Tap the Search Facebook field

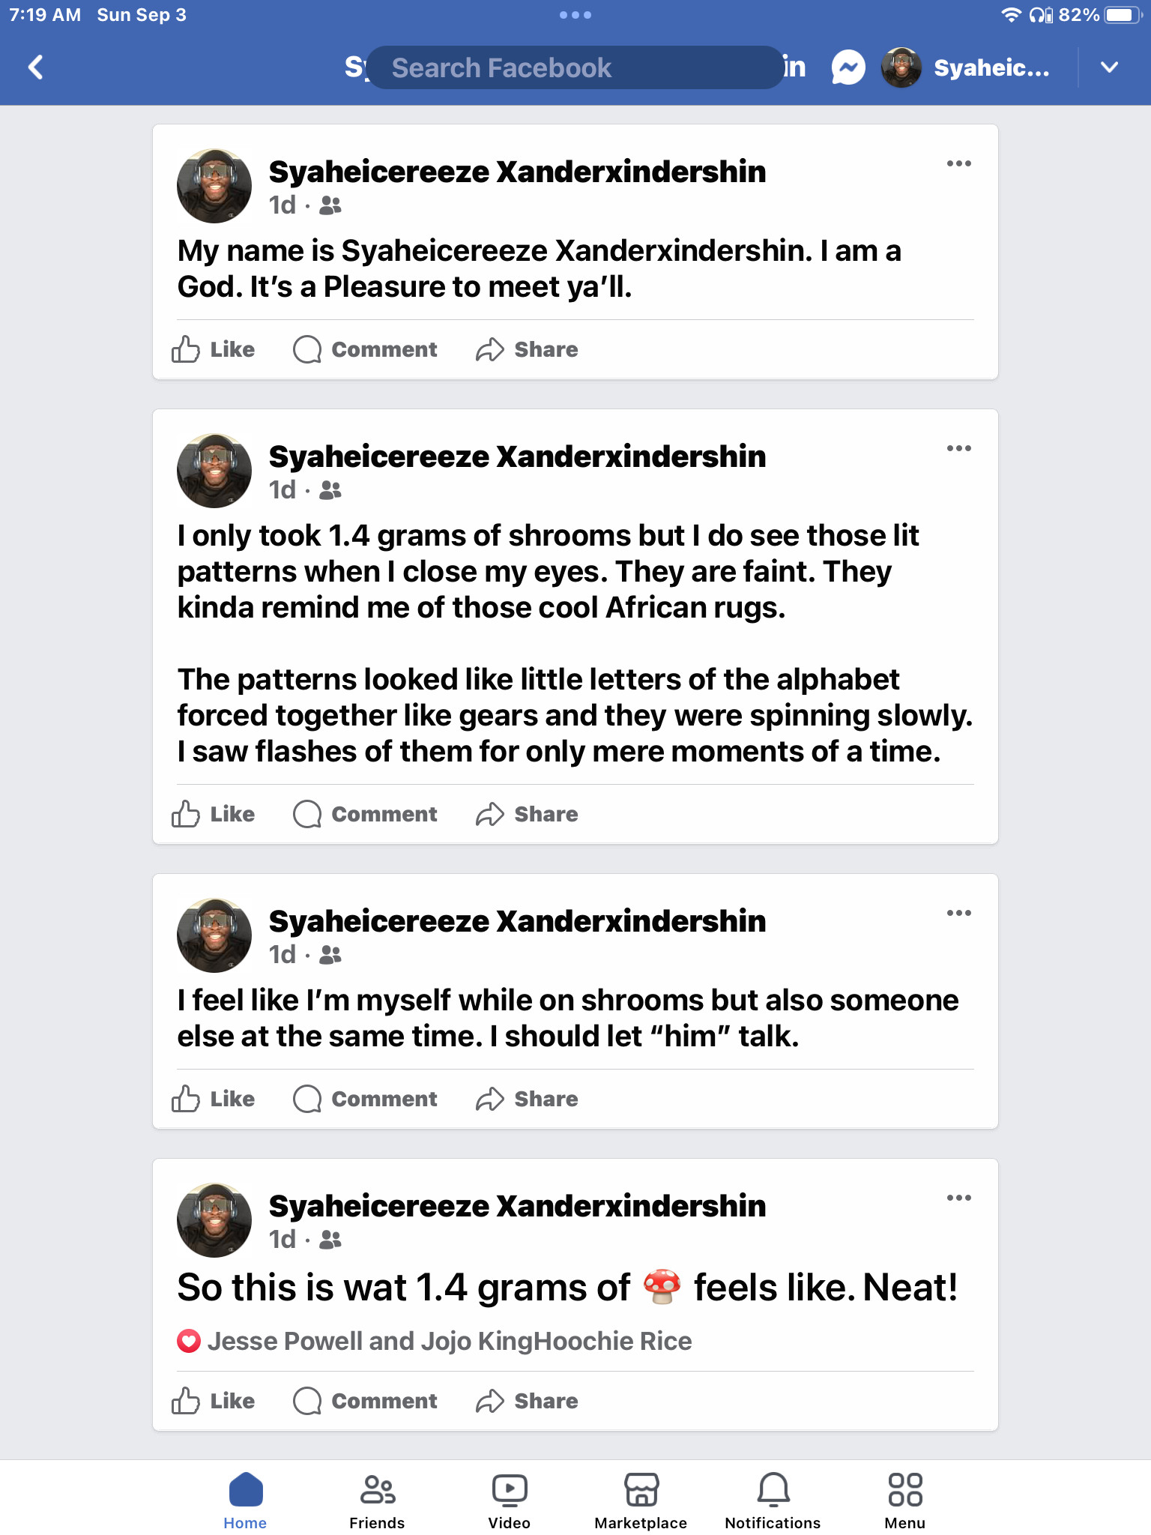click(x=575, y=68)
